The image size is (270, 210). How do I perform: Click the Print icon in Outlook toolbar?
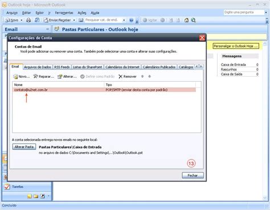click(x=28, y=20)
